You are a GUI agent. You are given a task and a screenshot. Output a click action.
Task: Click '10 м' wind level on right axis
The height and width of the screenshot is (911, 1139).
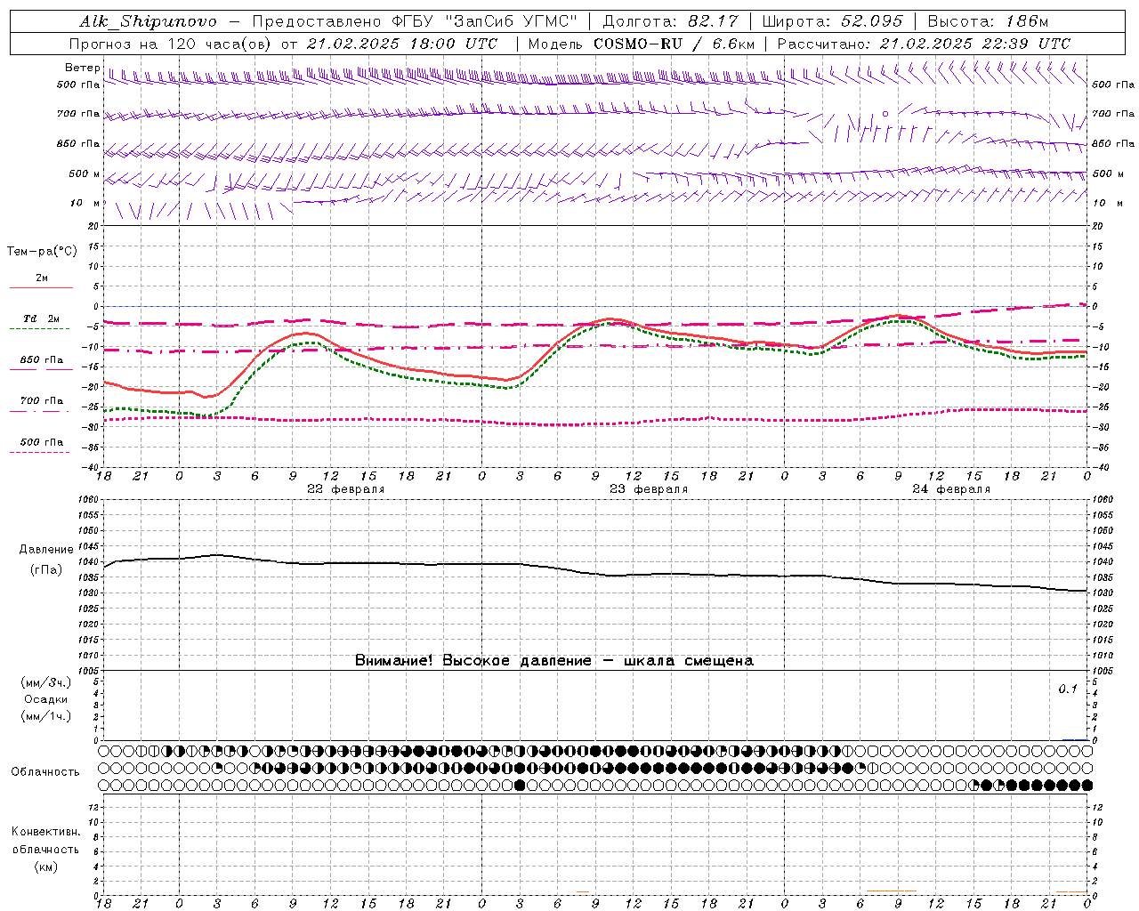coord(1107,203)
